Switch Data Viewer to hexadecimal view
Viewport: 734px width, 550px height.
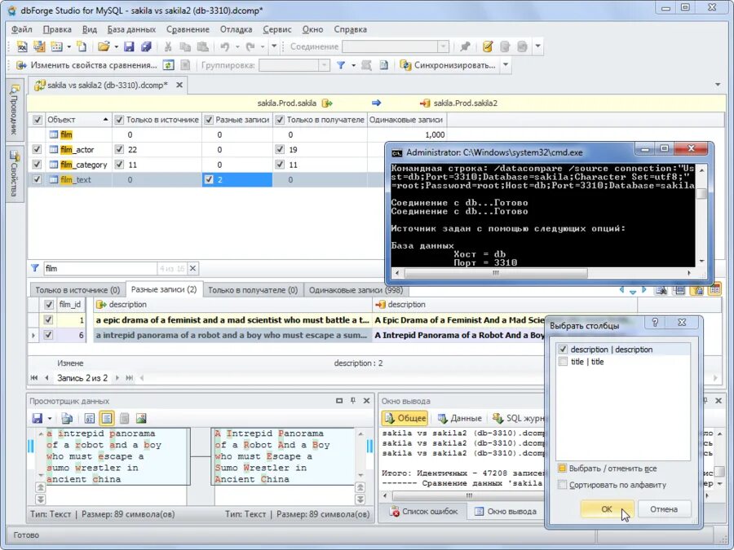click(90, 418)
